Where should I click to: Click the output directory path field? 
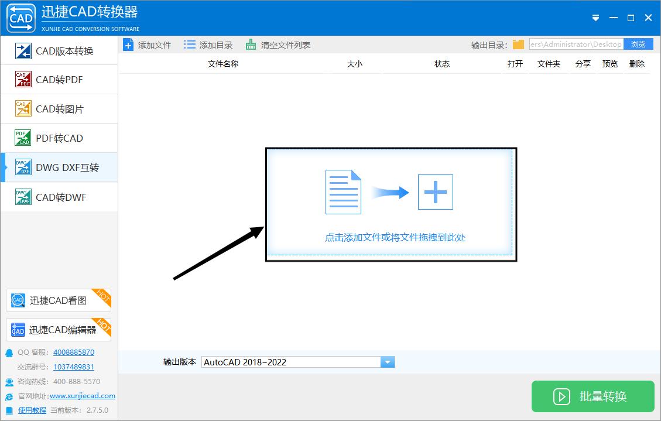(x=577, y=43)
